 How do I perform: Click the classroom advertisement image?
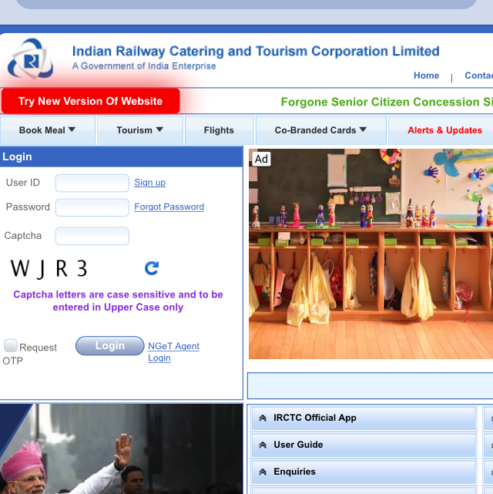click(x=371, y=254)
